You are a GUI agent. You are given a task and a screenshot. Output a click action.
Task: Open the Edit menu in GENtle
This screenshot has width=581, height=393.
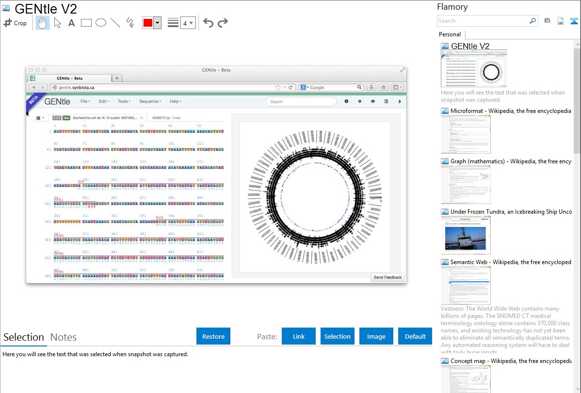[104, 101]
